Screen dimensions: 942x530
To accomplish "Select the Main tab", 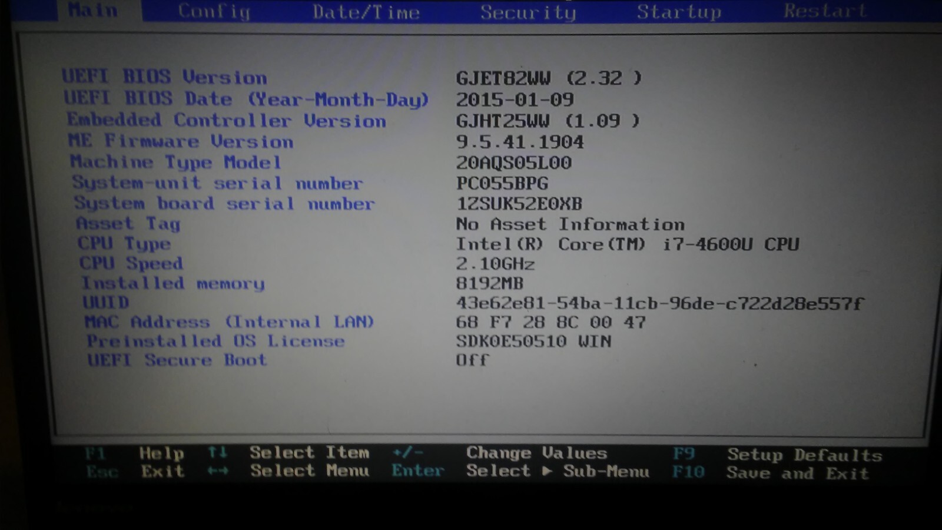I will [x=93, y=10].
